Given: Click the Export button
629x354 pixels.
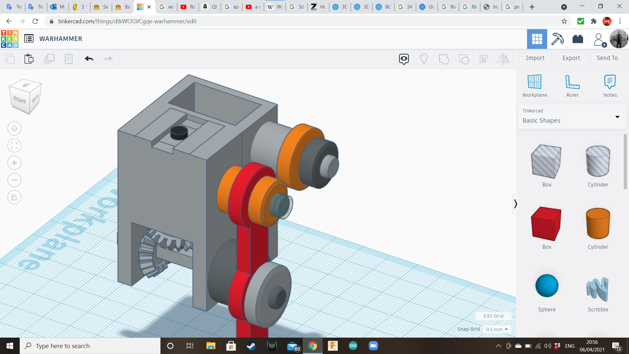Looking at the screenshot, I should (571, 58).
